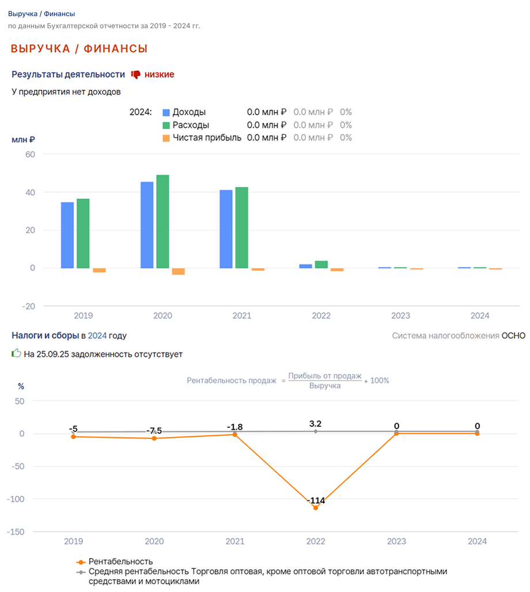
Task: Select the 2022 average profitability point 3.2
Action: coord(316,431)
